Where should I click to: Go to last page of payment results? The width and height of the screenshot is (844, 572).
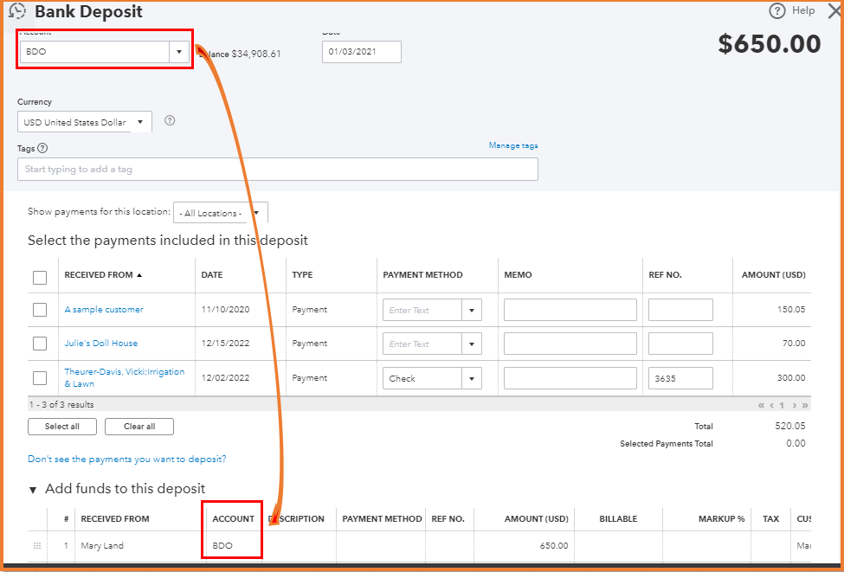pos(805,405)
